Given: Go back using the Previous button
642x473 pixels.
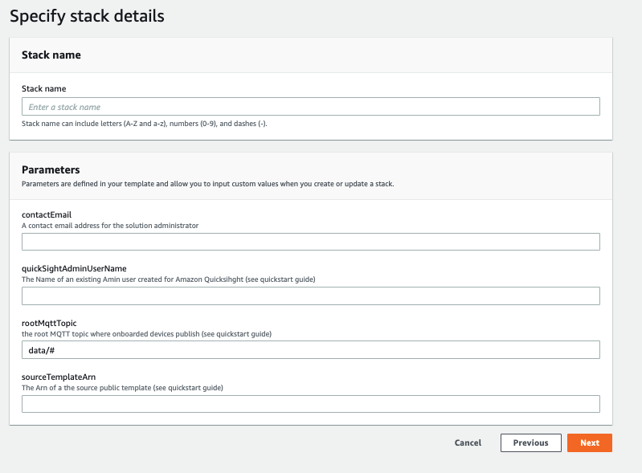Looking at the screenshot, I should pos(530,442).
